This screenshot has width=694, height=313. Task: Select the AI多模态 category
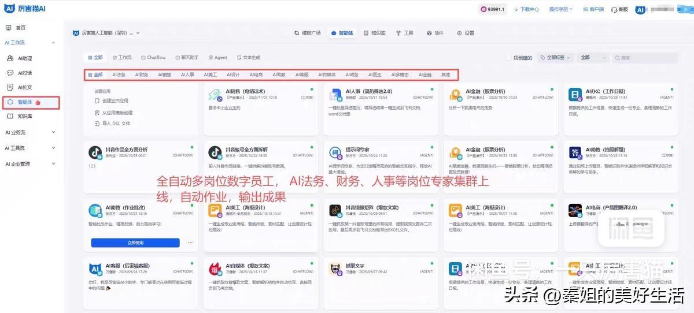(400, 74)
